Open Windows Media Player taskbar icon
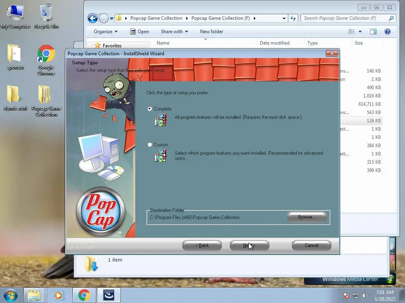 (59, 295)
